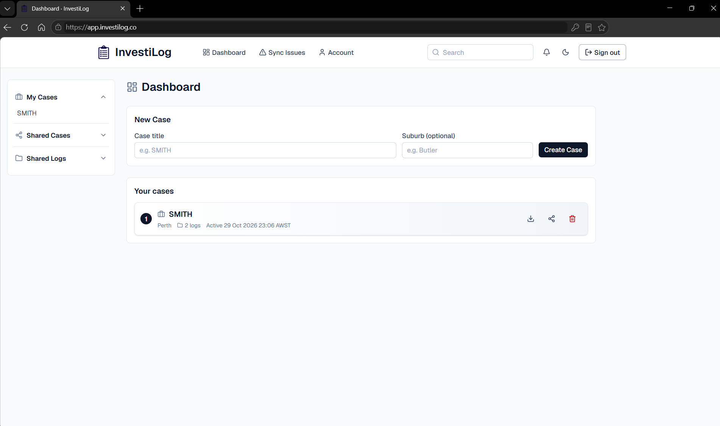Click the numbered badge 1 on the SMITH case
Image resolution: width=720 pixels, height=426 pixels.
click(146, 219)
